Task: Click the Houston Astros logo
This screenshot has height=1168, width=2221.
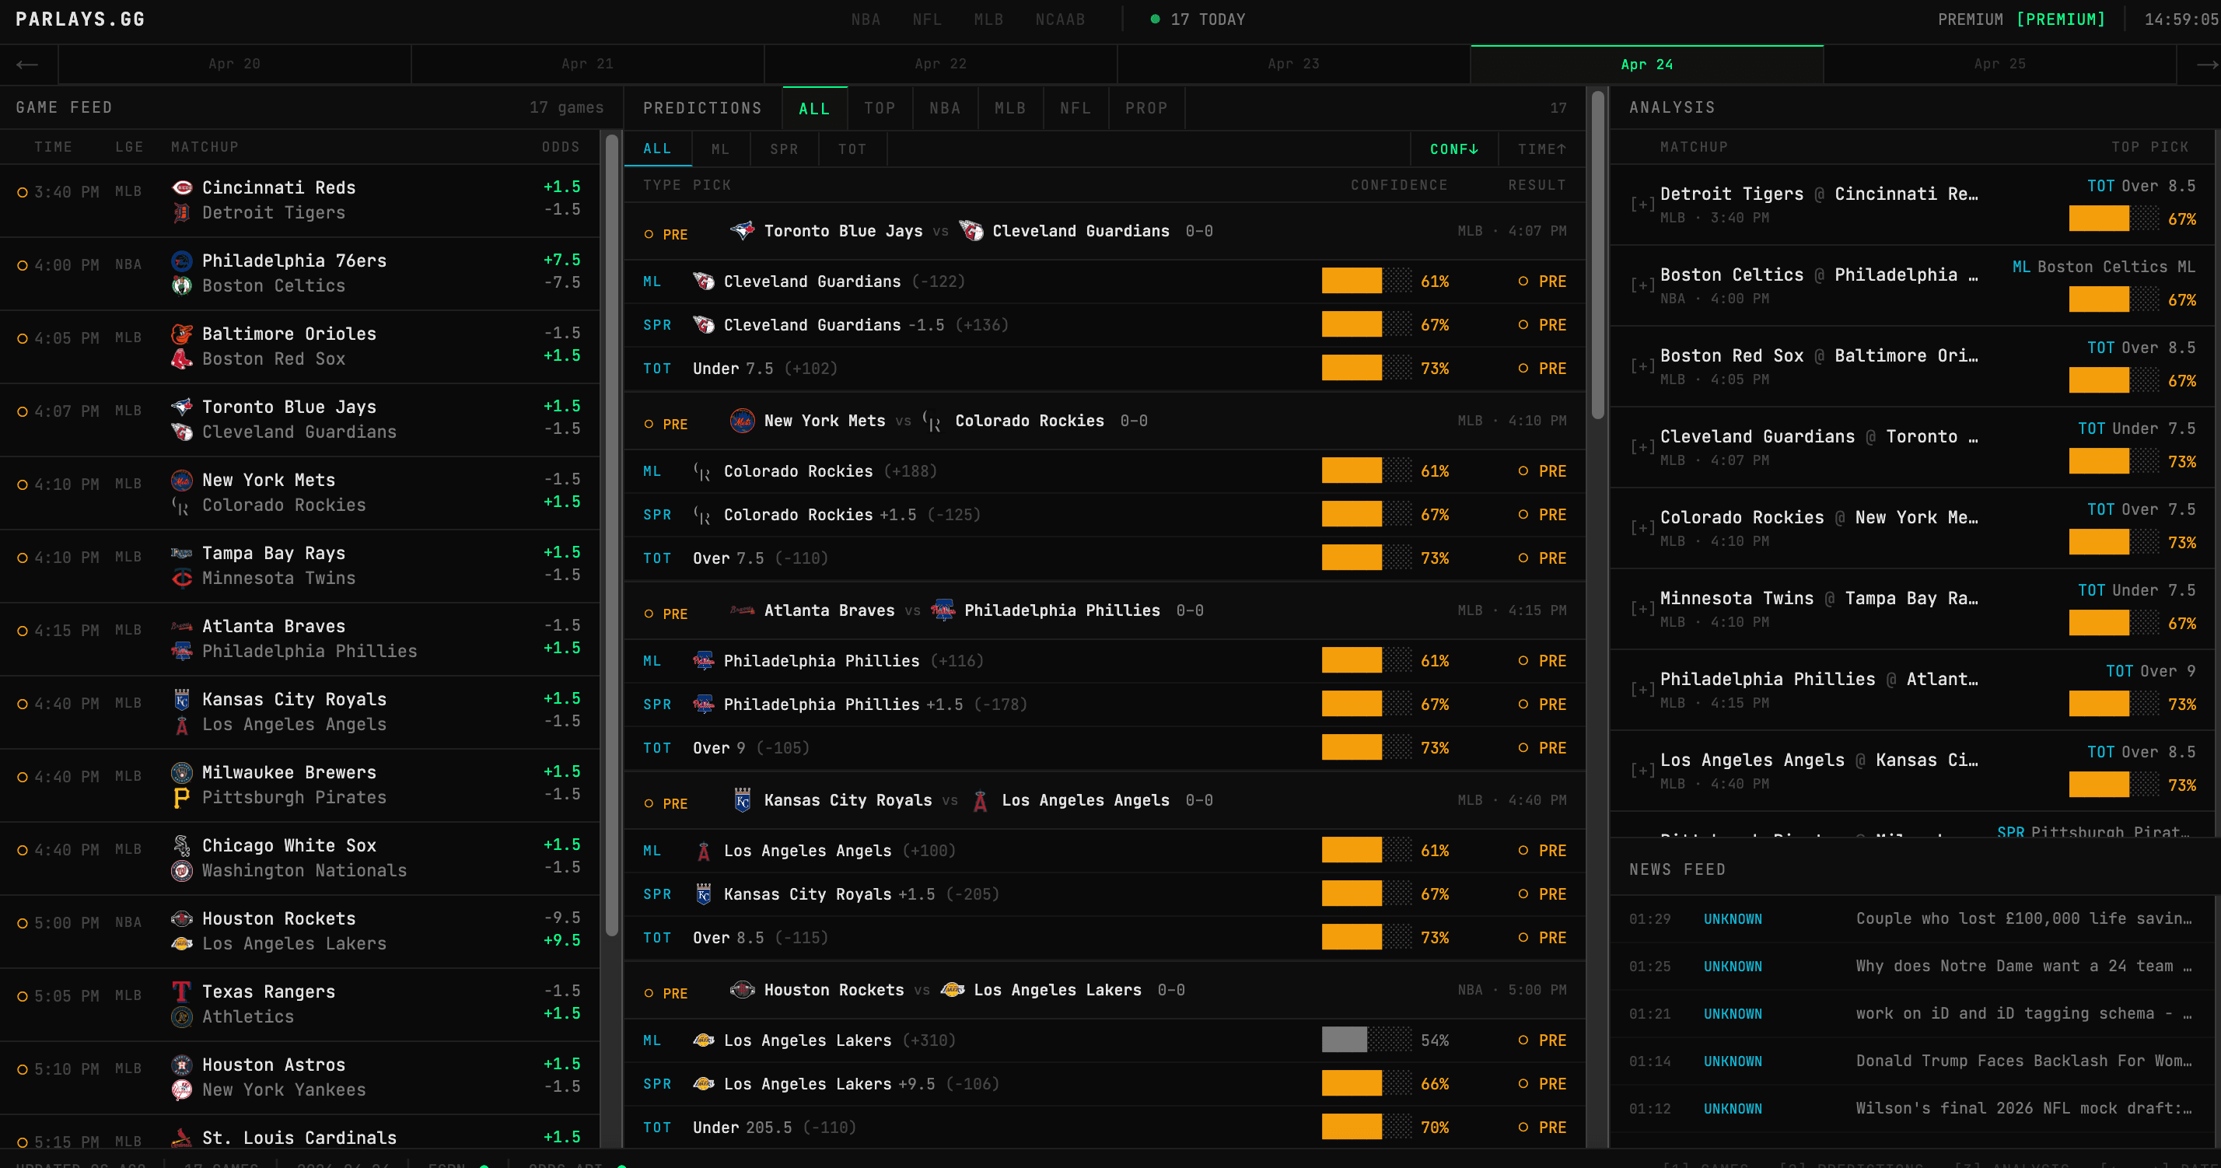Action: click(x=181, y=1065)
